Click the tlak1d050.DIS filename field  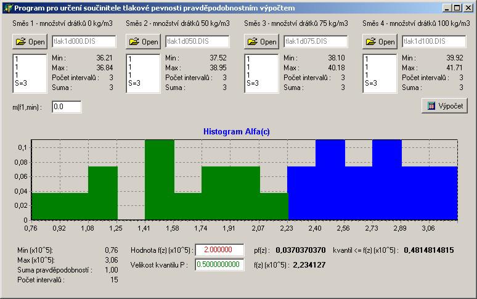[197, 41]
